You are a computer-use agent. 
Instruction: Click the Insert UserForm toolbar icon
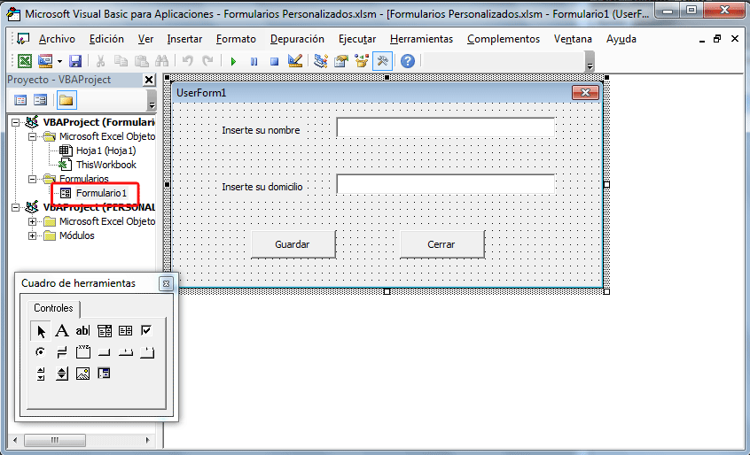[45, 61]
